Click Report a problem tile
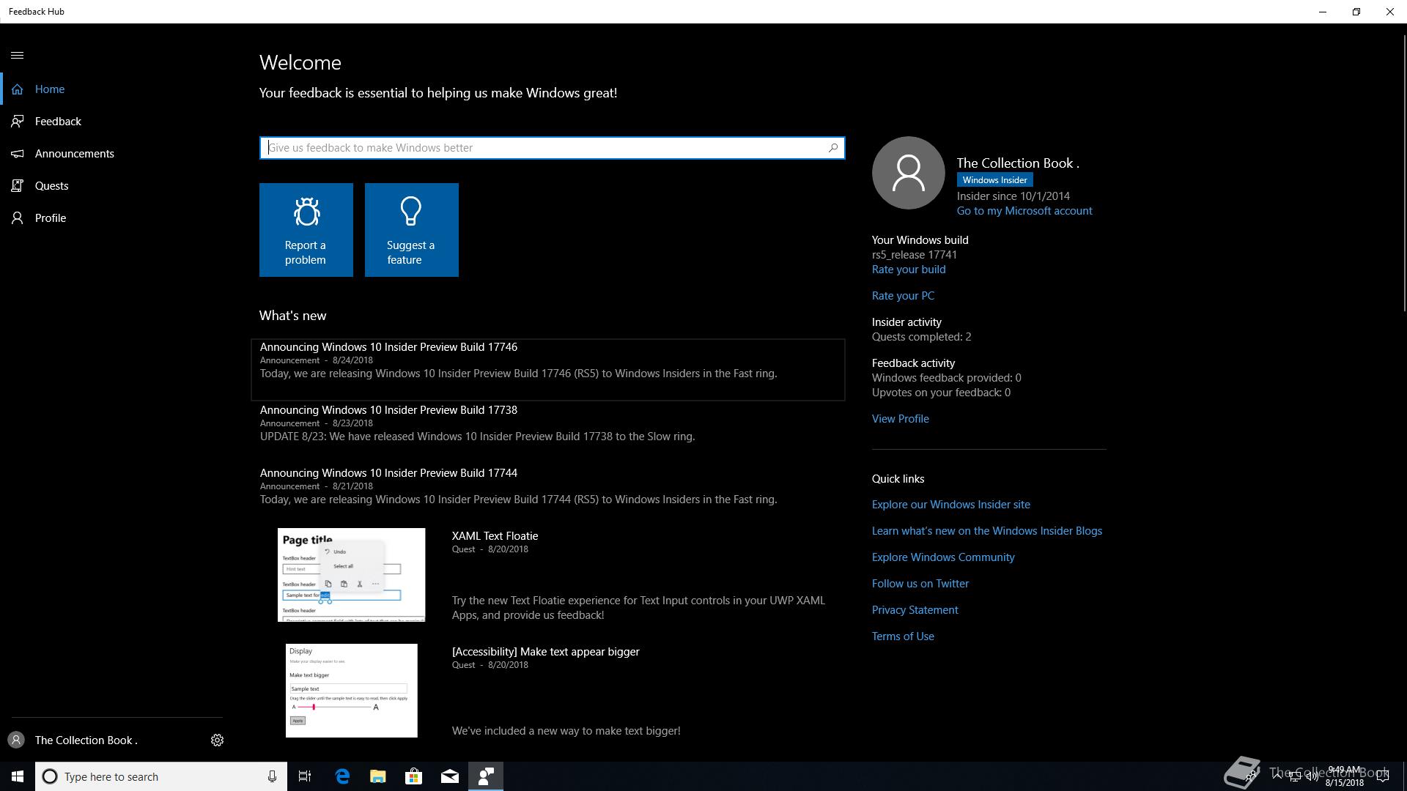Screen dimensions: 1407x791 (x=306, y=230)
